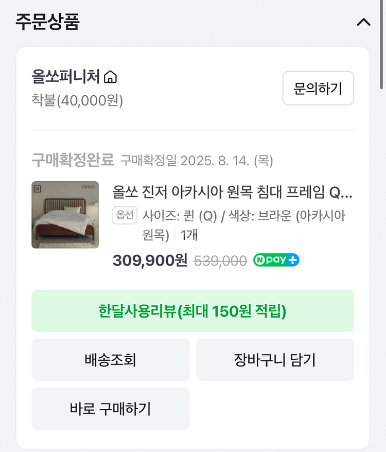This screenshot has width=386, height=452.
Task: Check delivery with the 배송조회 button
Action: point(110,360)
